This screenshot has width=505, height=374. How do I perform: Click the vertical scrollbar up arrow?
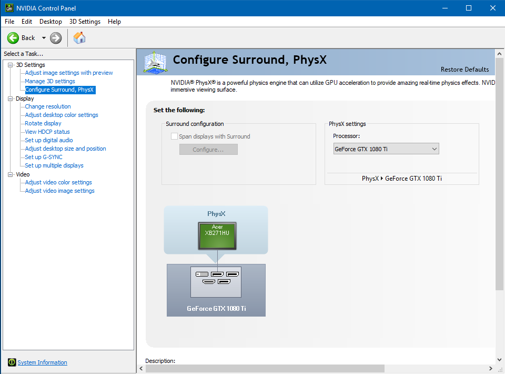[x=500, y=54]
